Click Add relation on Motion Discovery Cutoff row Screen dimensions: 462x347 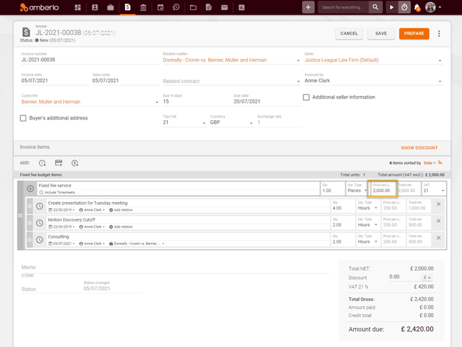click(121, 227)
